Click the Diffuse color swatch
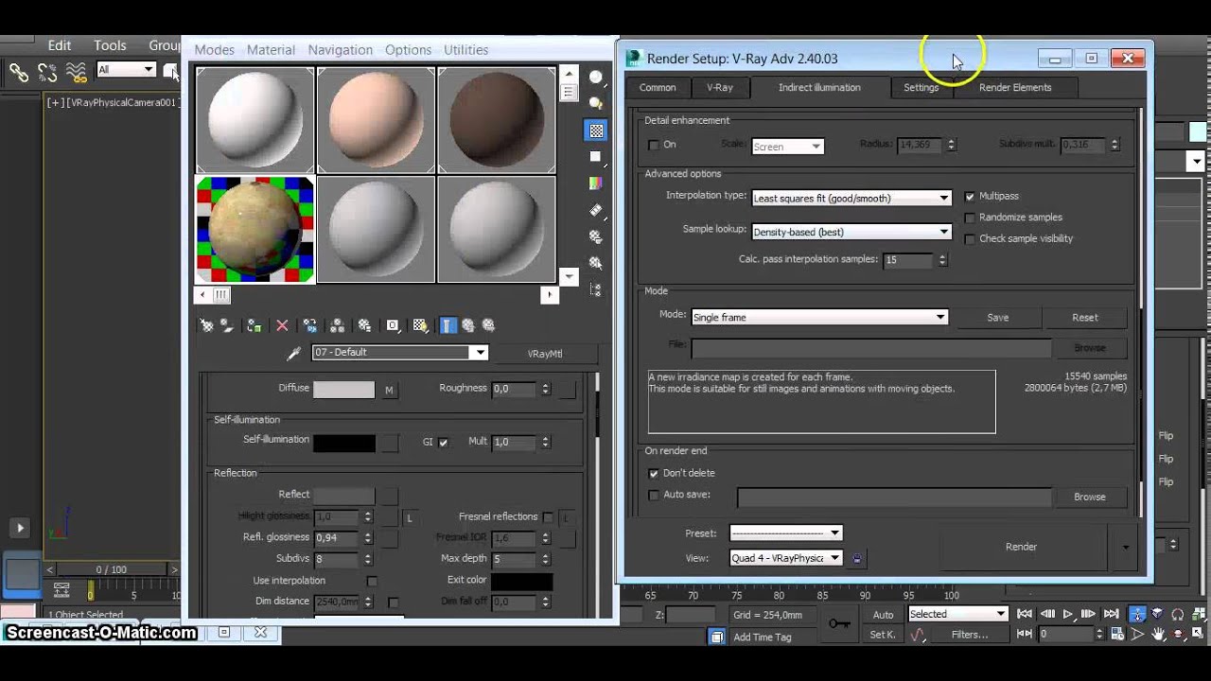The image size is (1211, 681). point(343,390)
